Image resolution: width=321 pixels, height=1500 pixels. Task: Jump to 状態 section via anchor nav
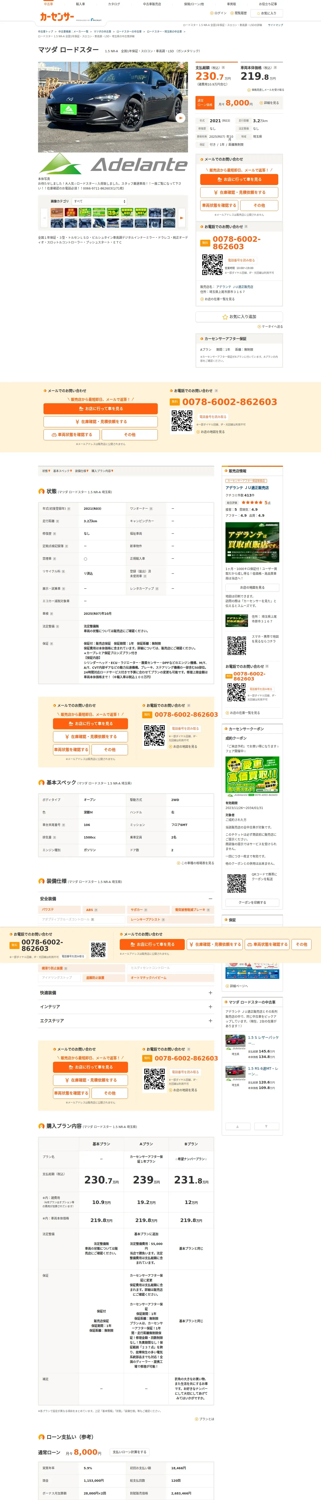(46, 470)
